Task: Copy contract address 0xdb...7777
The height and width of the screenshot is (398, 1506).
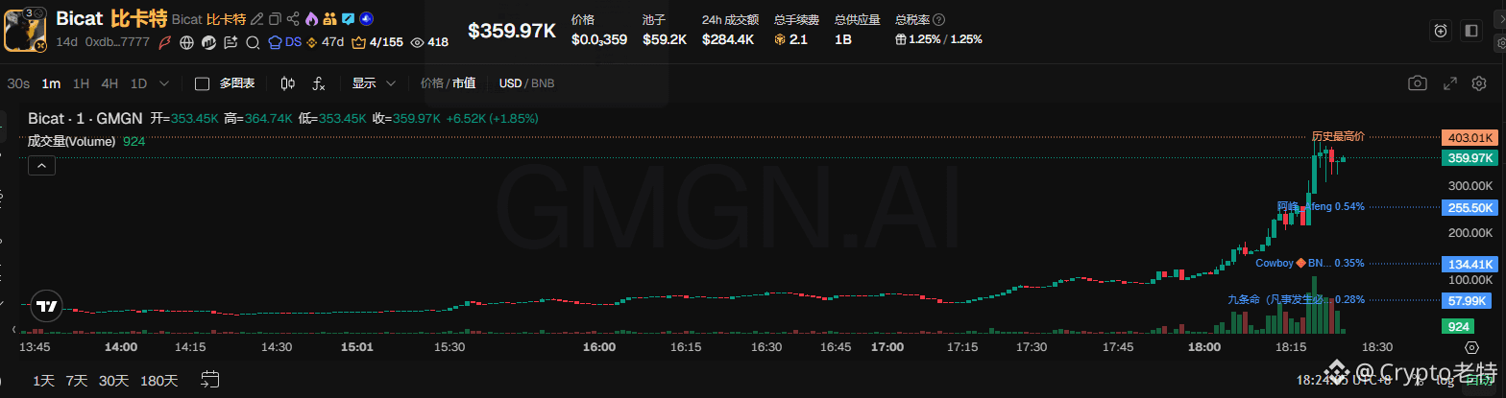Action: (115, 42)
